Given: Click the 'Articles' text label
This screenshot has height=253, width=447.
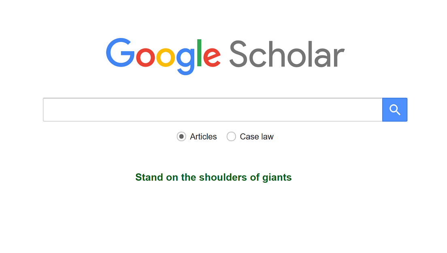Looking at the screenshot, I should [x=203, y=137].
